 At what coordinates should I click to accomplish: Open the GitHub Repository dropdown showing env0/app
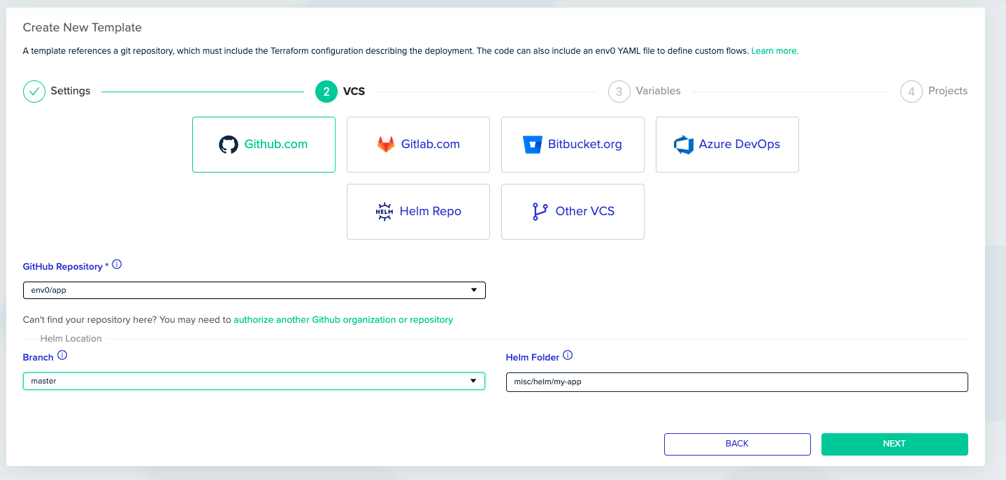pyautogui.click(x=254, y=290)
